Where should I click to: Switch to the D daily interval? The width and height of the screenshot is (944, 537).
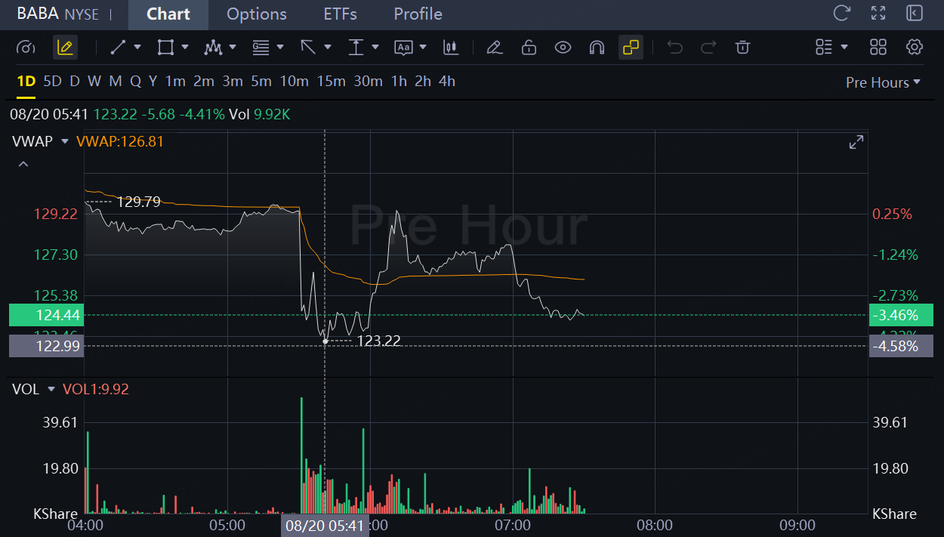[75, 82]
